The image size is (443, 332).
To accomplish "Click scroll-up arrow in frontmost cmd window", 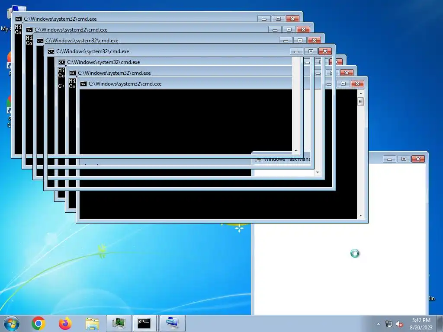I will click(360, 93).
